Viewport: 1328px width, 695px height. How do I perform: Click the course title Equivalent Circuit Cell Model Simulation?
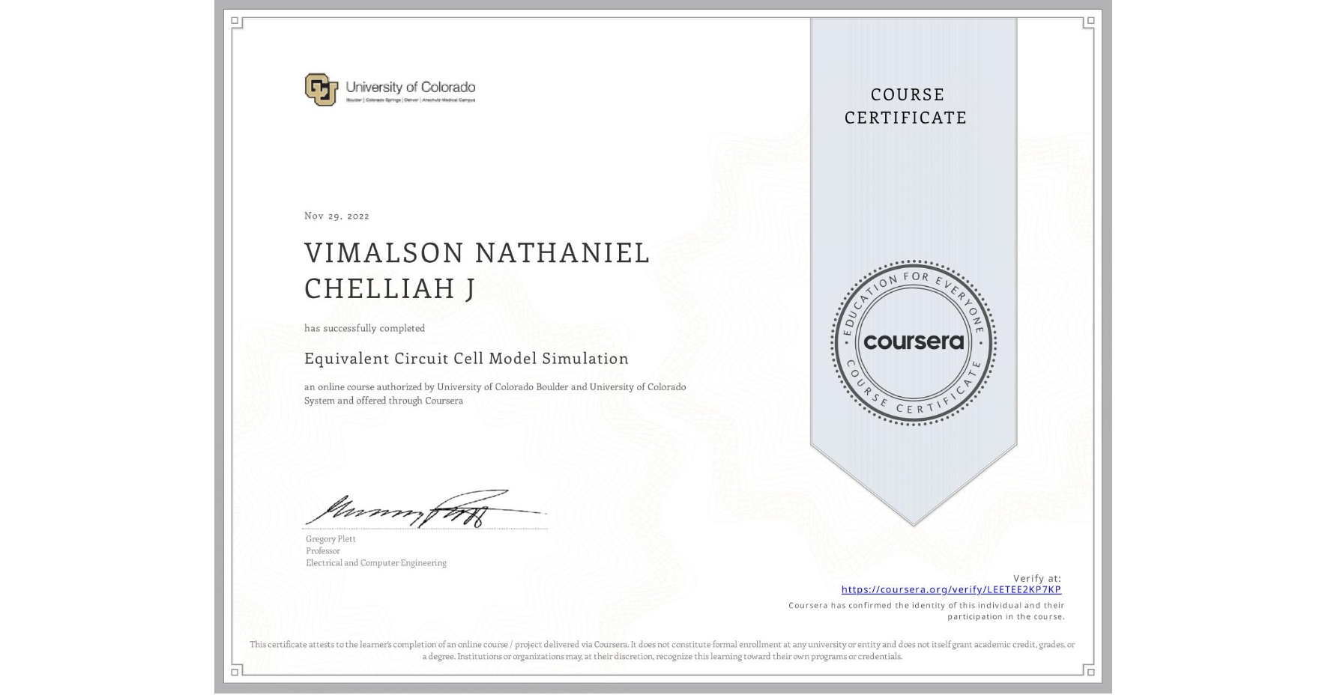466,359
